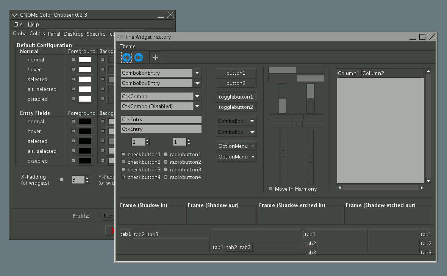Click button2

(236, 83)
